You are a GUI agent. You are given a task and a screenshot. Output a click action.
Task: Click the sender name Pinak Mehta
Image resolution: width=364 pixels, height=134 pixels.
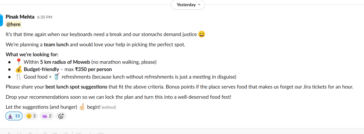pos(20,17)
